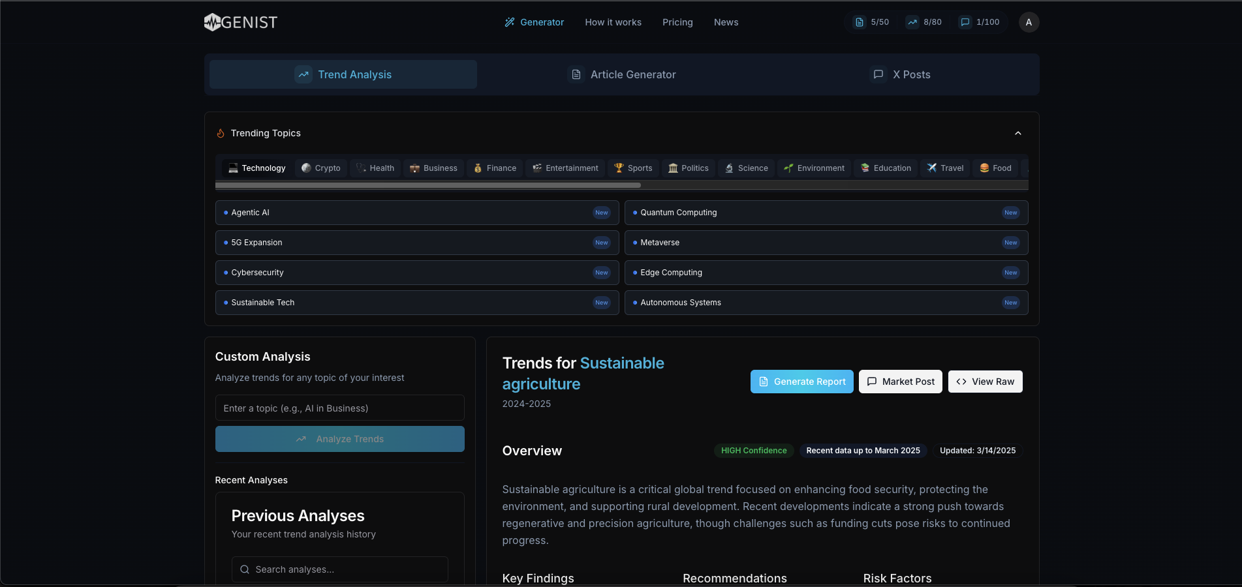Select the Business category

[x=433, y=168]
